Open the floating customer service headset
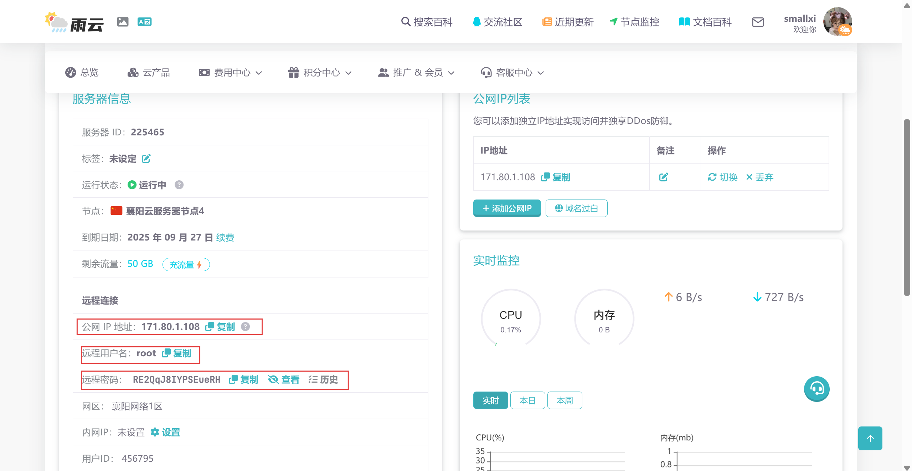This screenshot has width=912, height=471. click(816, 388)
